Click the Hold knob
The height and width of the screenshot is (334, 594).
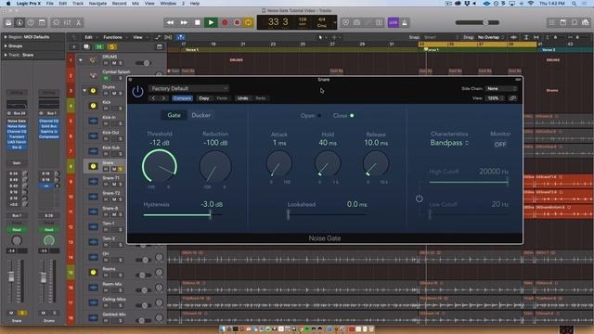pyautogui.click(x=328, y=163)
